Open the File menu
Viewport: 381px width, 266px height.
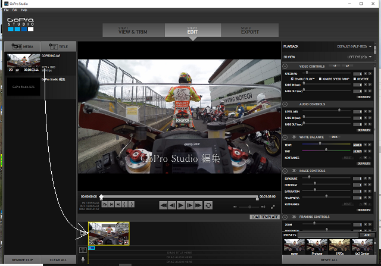7,10
